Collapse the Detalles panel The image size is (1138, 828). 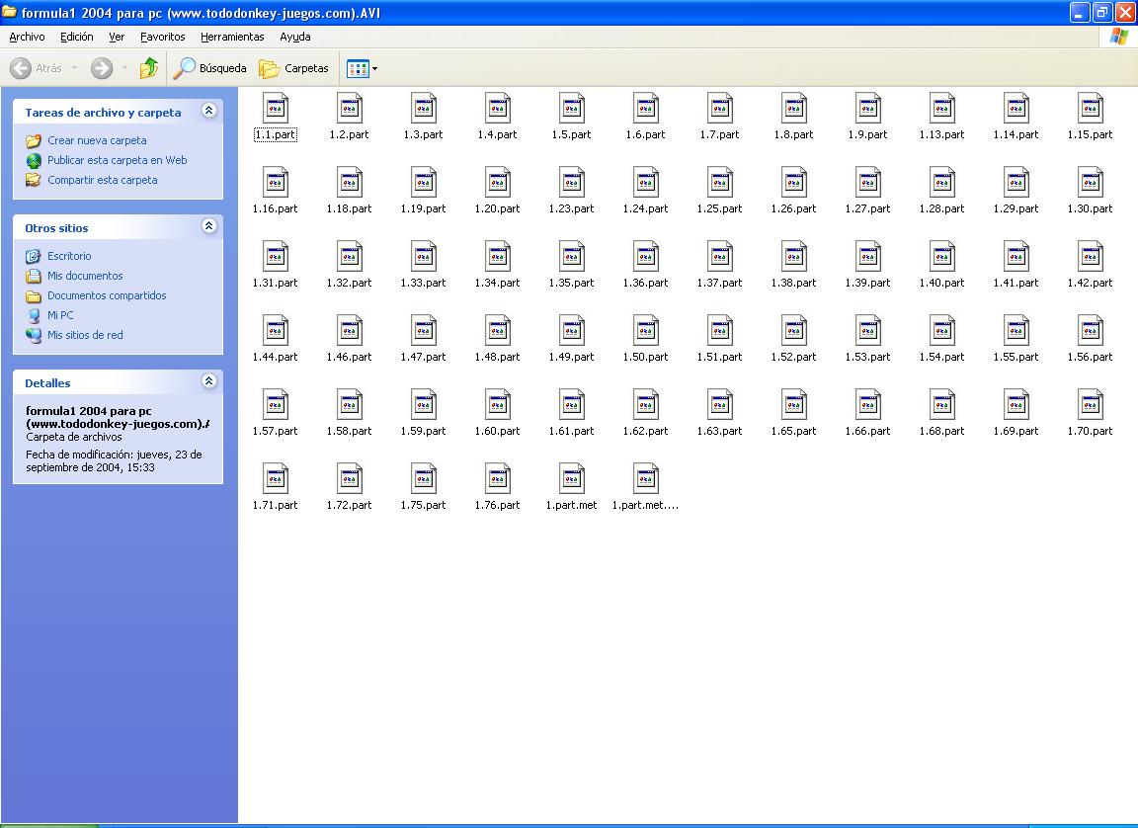209,381
